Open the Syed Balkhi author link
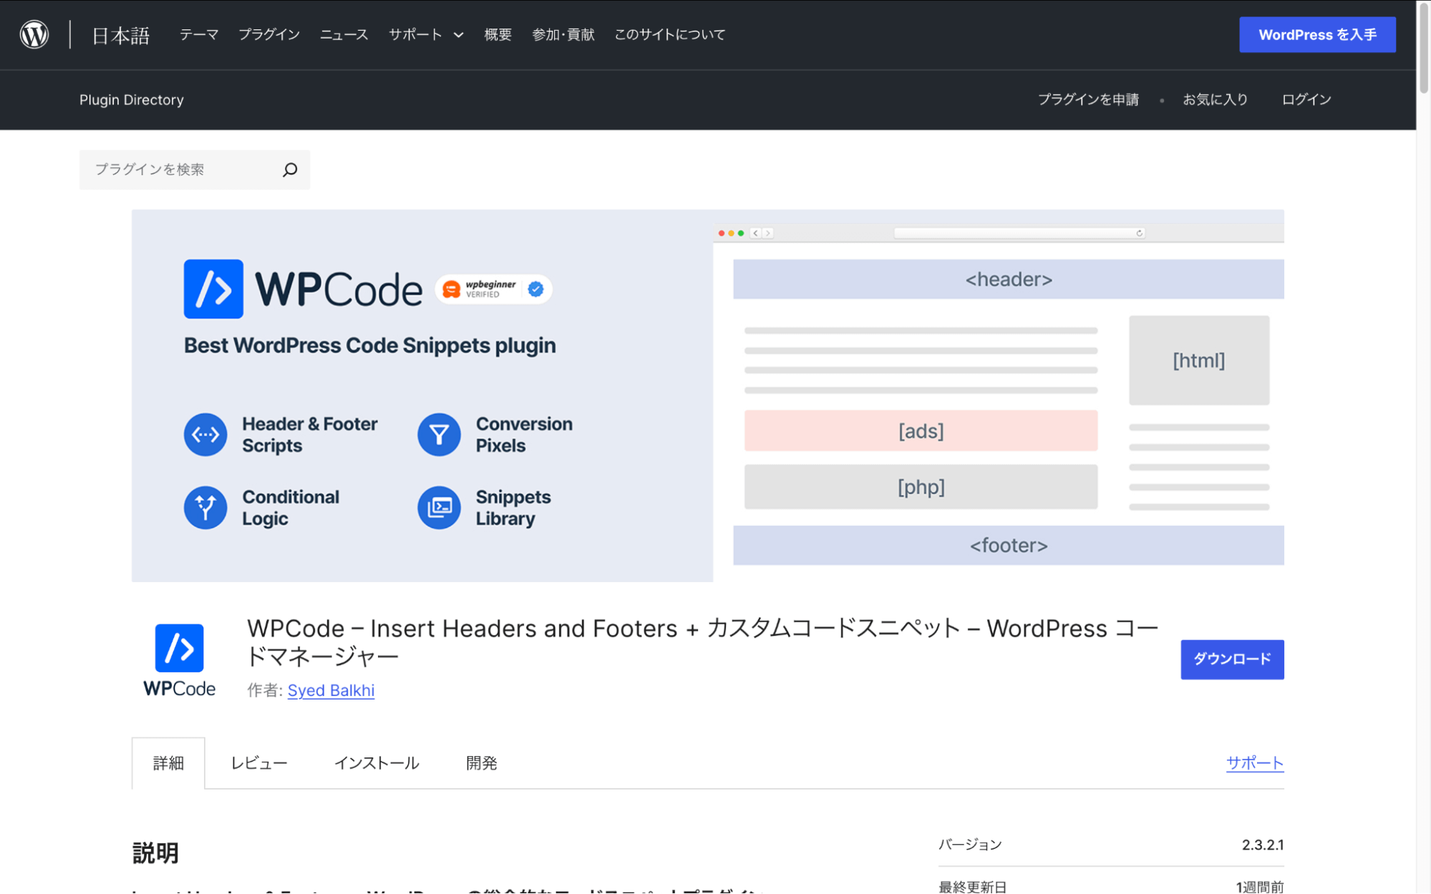This screenshot has height=894, width=1431. [331, 690]
